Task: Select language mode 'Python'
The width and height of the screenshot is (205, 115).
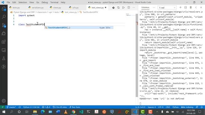Action: [176, 107]
